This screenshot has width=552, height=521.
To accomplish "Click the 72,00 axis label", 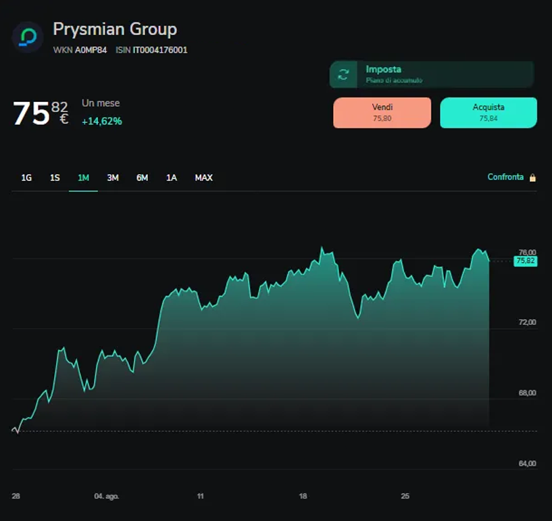I will 528,322.
